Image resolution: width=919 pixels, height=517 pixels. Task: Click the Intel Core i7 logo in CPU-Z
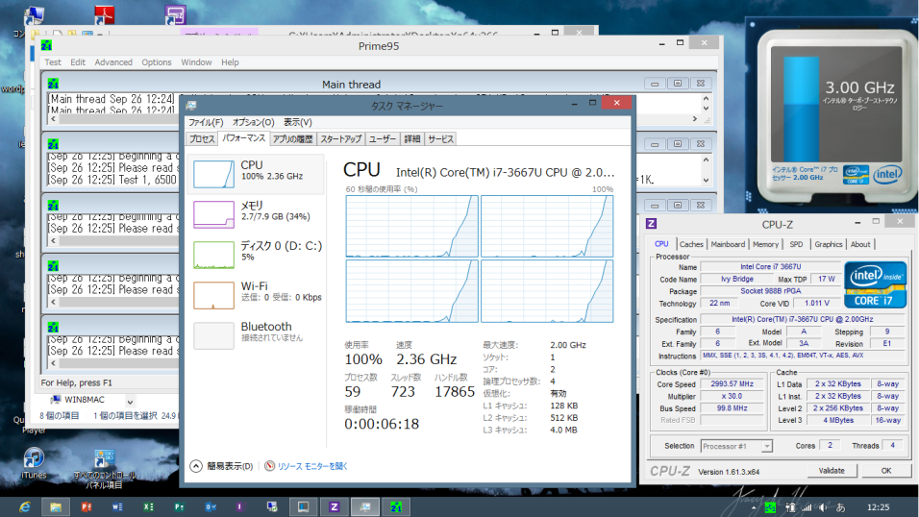tap(875, 284)
